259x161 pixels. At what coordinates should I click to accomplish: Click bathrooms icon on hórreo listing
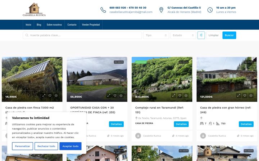pos(210,123)
